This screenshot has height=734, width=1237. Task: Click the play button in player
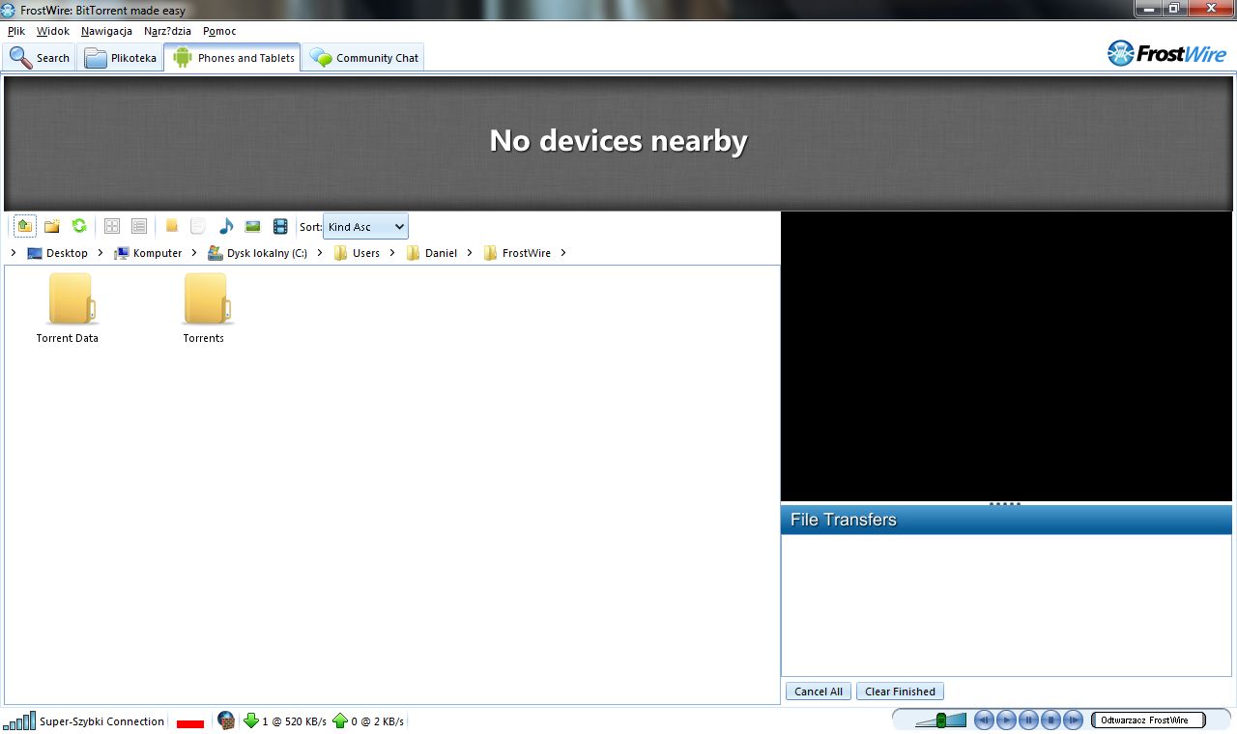[1006, 720]
